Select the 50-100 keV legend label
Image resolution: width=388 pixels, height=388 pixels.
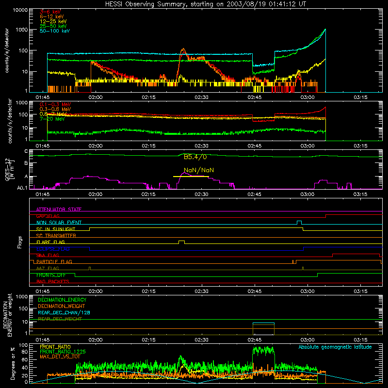click(54, 31)
